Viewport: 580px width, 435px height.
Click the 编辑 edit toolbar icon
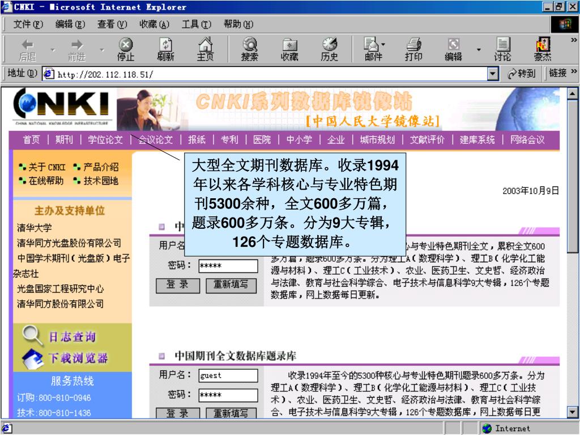pyautogui.click(x=454, y=50)
